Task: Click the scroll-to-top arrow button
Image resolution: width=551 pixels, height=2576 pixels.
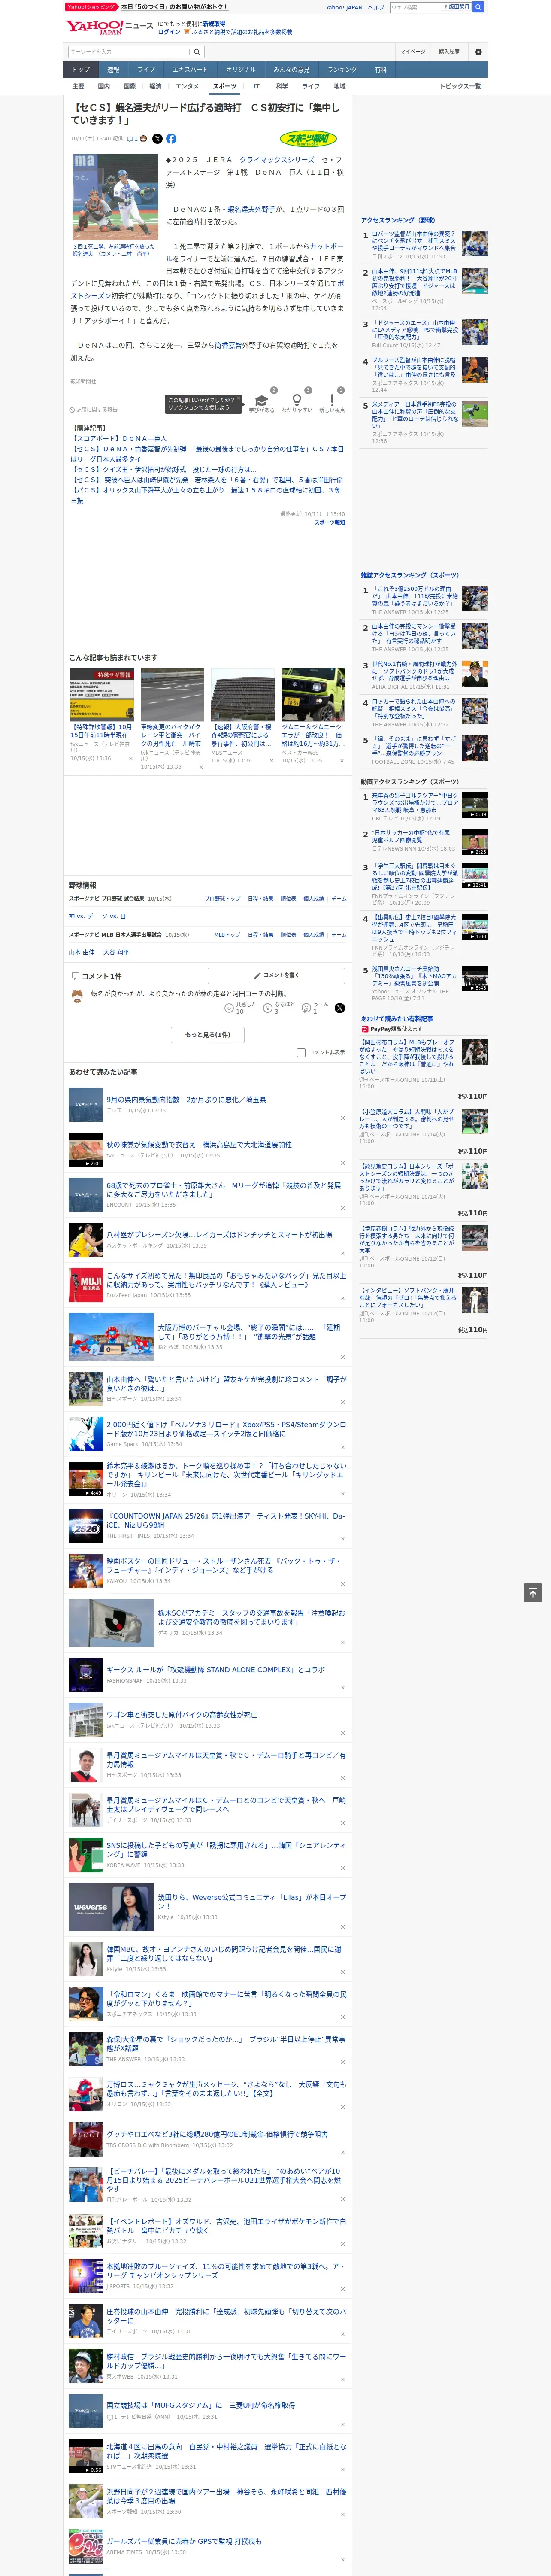Action: (x=533, y=1593)
